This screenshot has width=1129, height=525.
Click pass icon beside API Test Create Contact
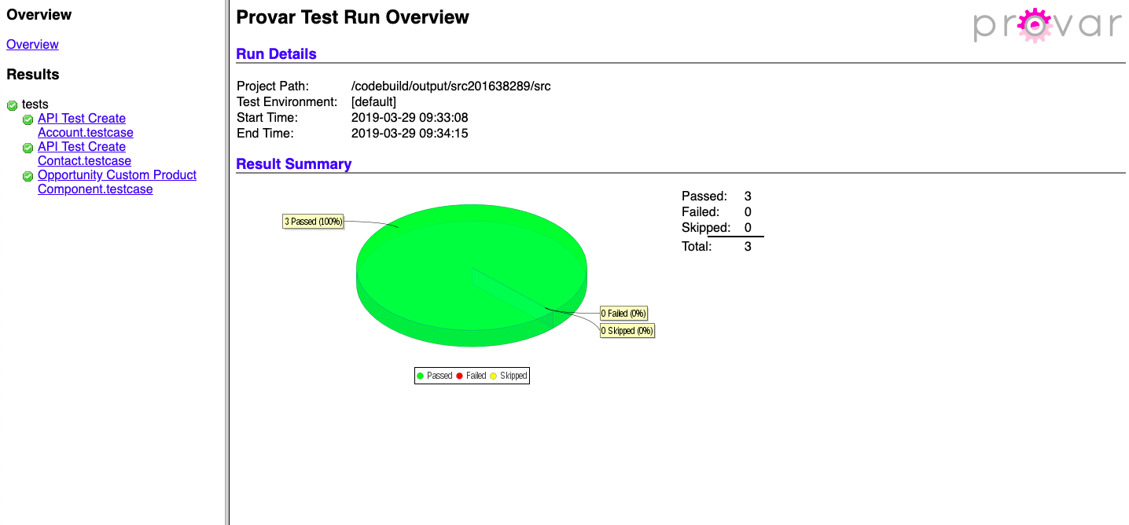click(28, 148)
